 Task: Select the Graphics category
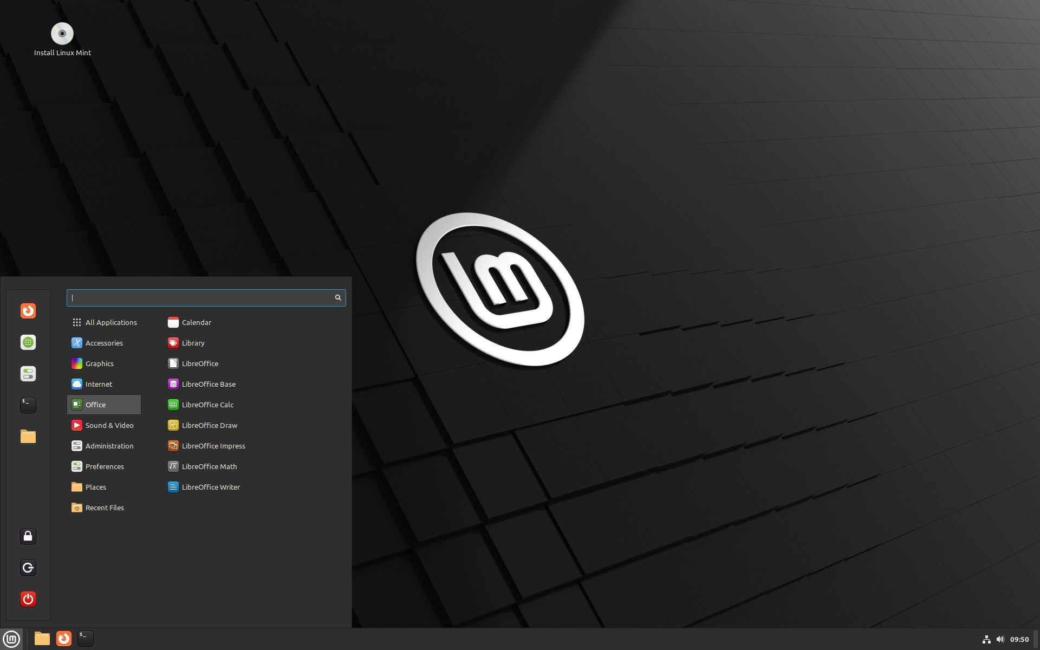(99, 363)
